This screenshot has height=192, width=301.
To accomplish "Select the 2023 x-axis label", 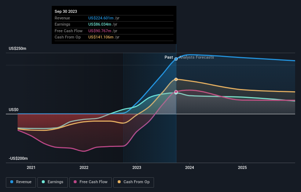I will pos(137,168).
